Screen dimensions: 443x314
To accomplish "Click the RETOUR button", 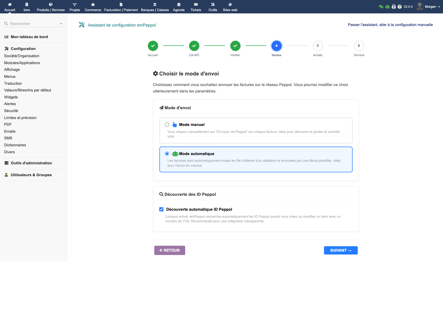I will coord(170,250).
